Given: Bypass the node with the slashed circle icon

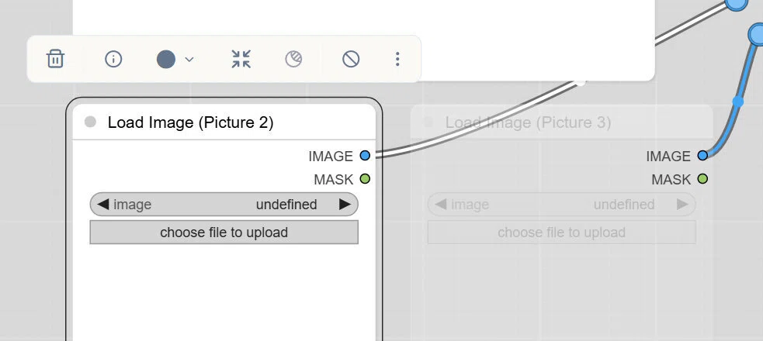Looking at the screenshot, I should [351, 59].
